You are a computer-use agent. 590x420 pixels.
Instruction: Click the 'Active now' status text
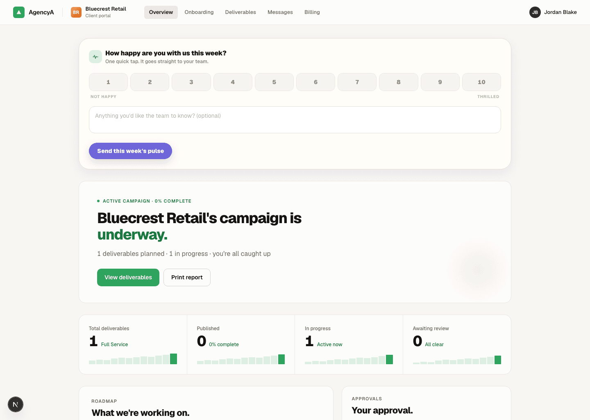(329, 345)
